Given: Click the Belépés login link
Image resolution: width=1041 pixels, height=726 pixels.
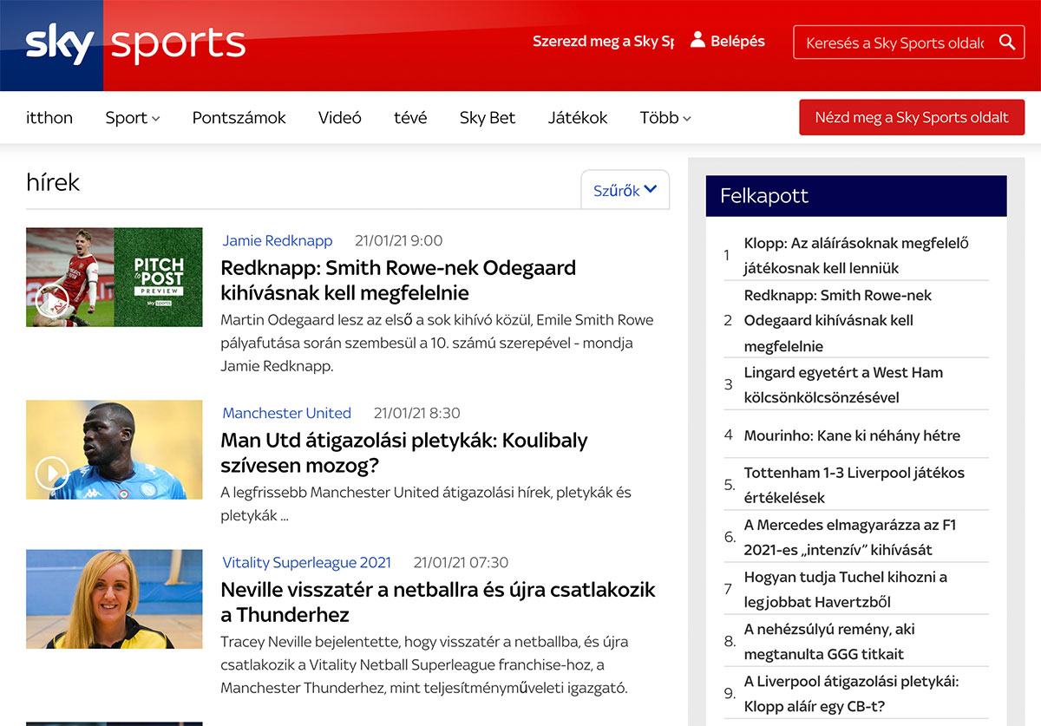Looking at the screenshot, I should [738, 41].
